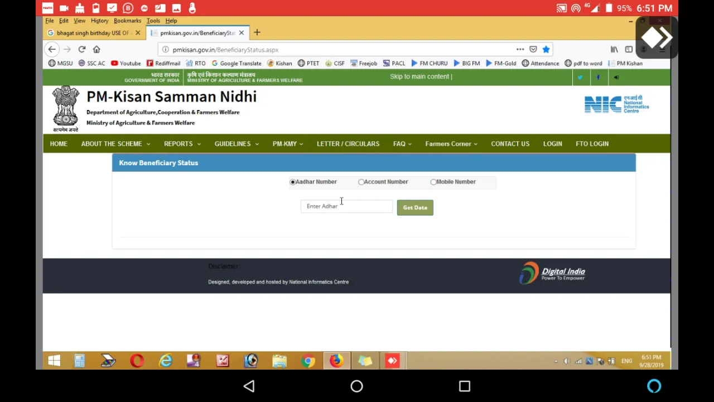Open the Tools menu
The image size is (714, 402).
click(x=153, y=21)
